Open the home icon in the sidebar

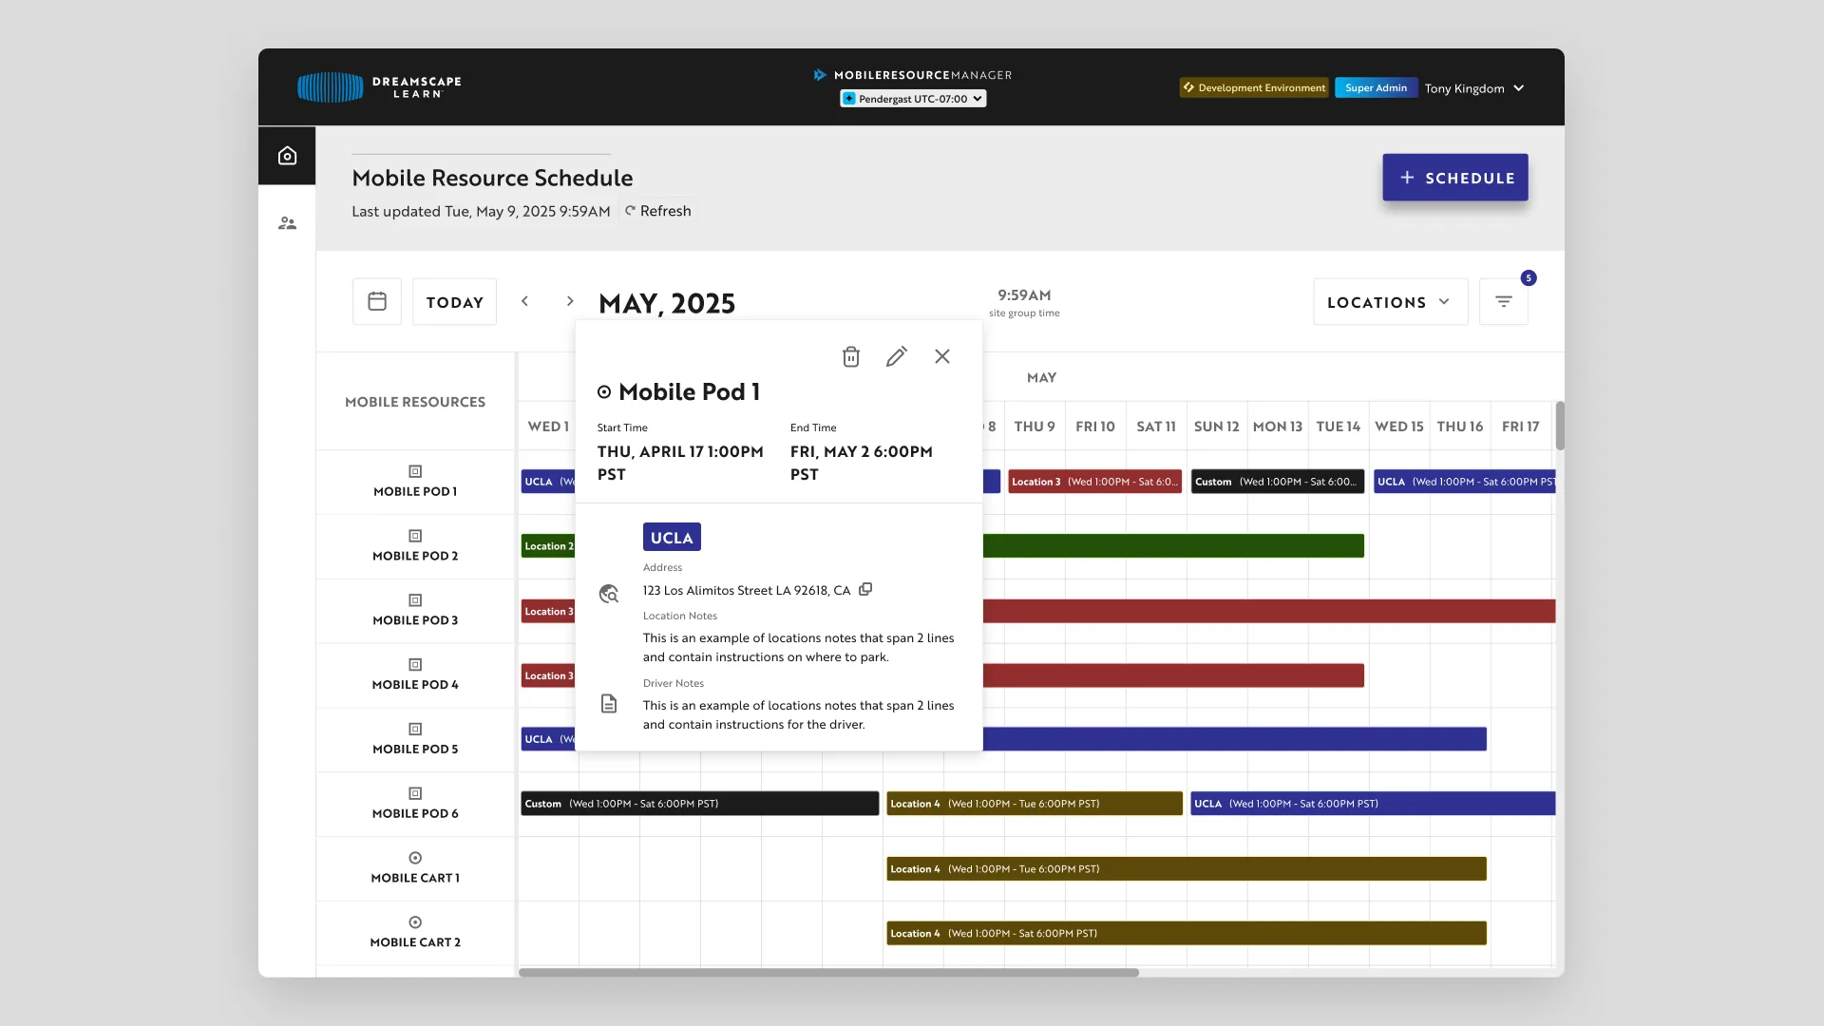287,156
